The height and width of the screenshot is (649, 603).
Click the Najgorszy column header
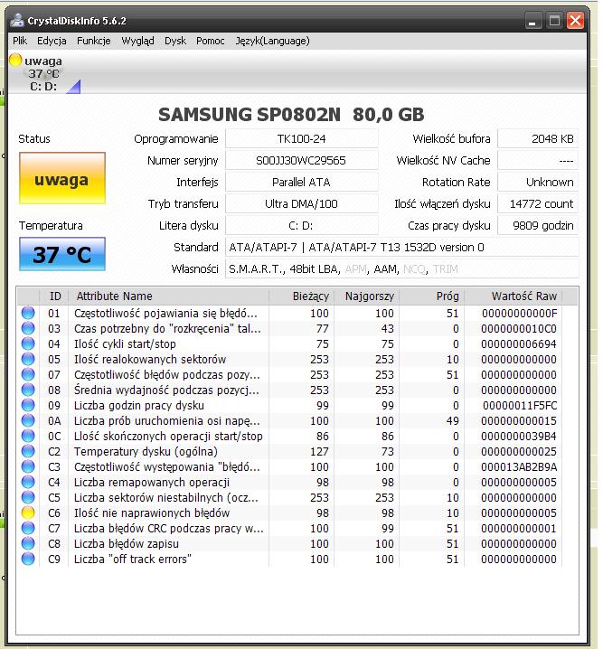coord(367,296)
